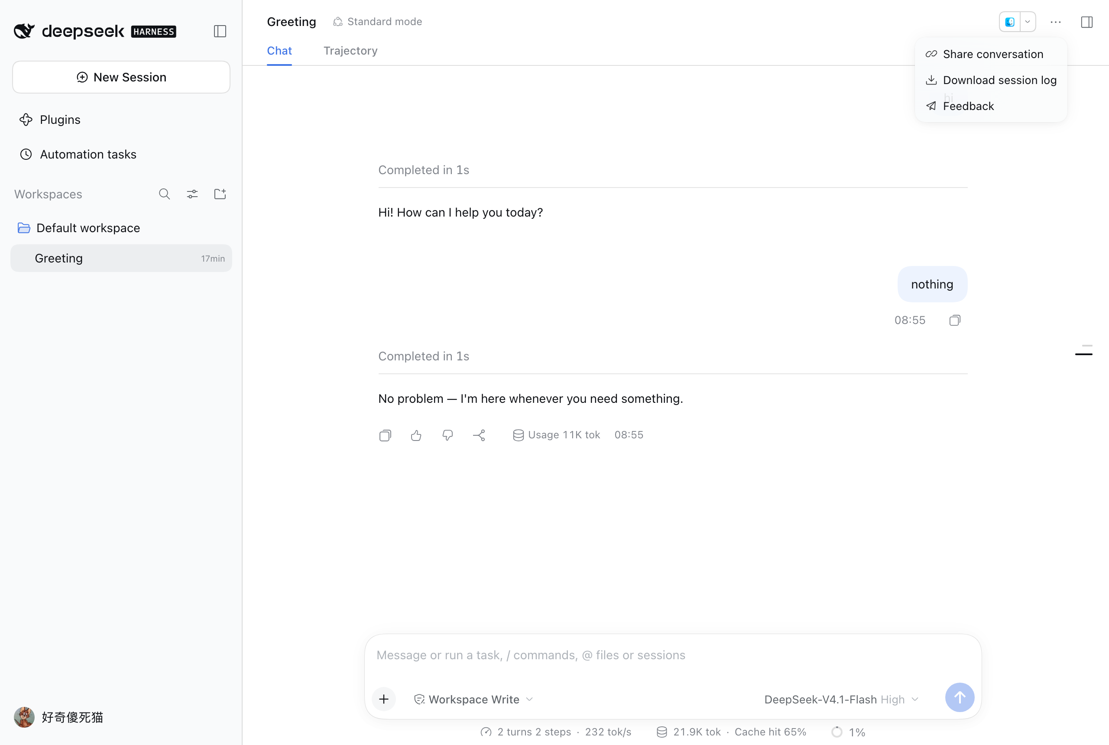This screenshot has height=745, width=1109.
Task: Jump to earlier message minimap marker
Action: click(x=1087, y=345)
